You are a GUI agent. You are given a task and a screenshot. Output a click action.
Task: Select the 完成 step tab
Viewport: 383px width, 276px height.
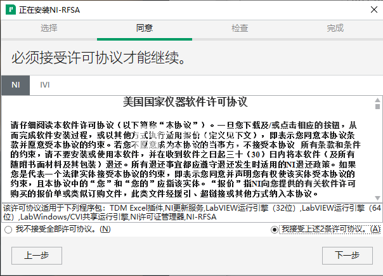[335, 28]
